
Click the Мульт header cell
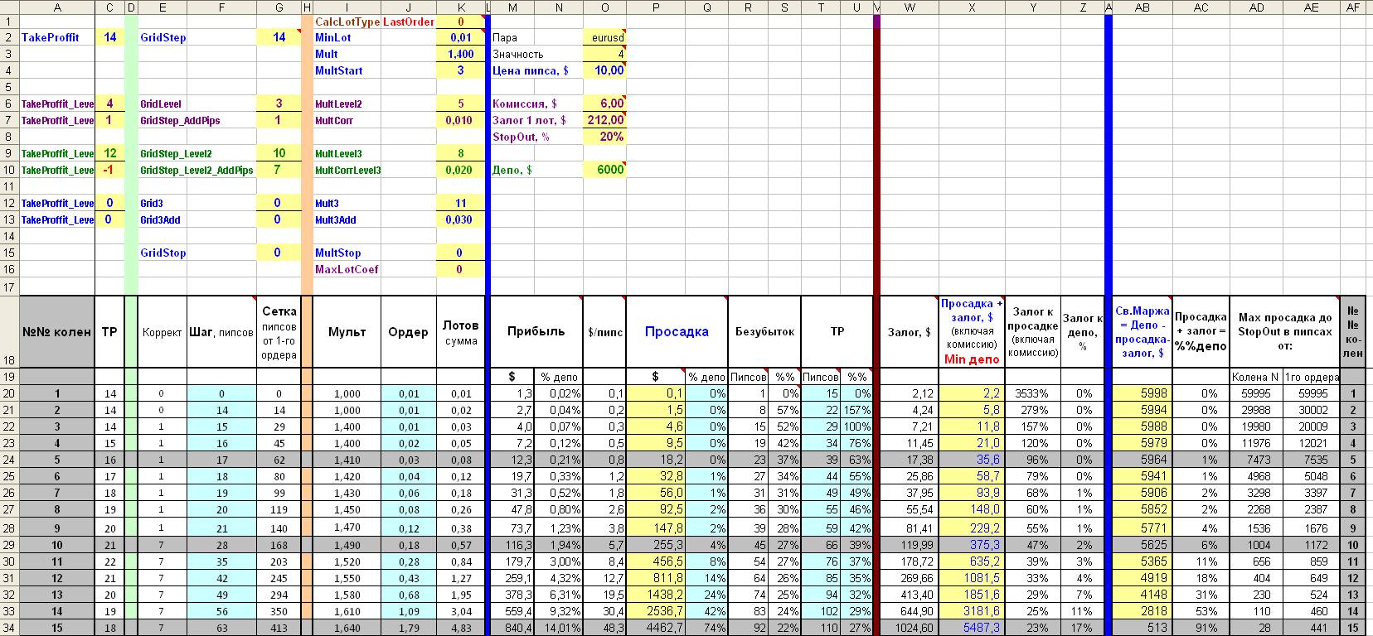(x=347, y=331)
